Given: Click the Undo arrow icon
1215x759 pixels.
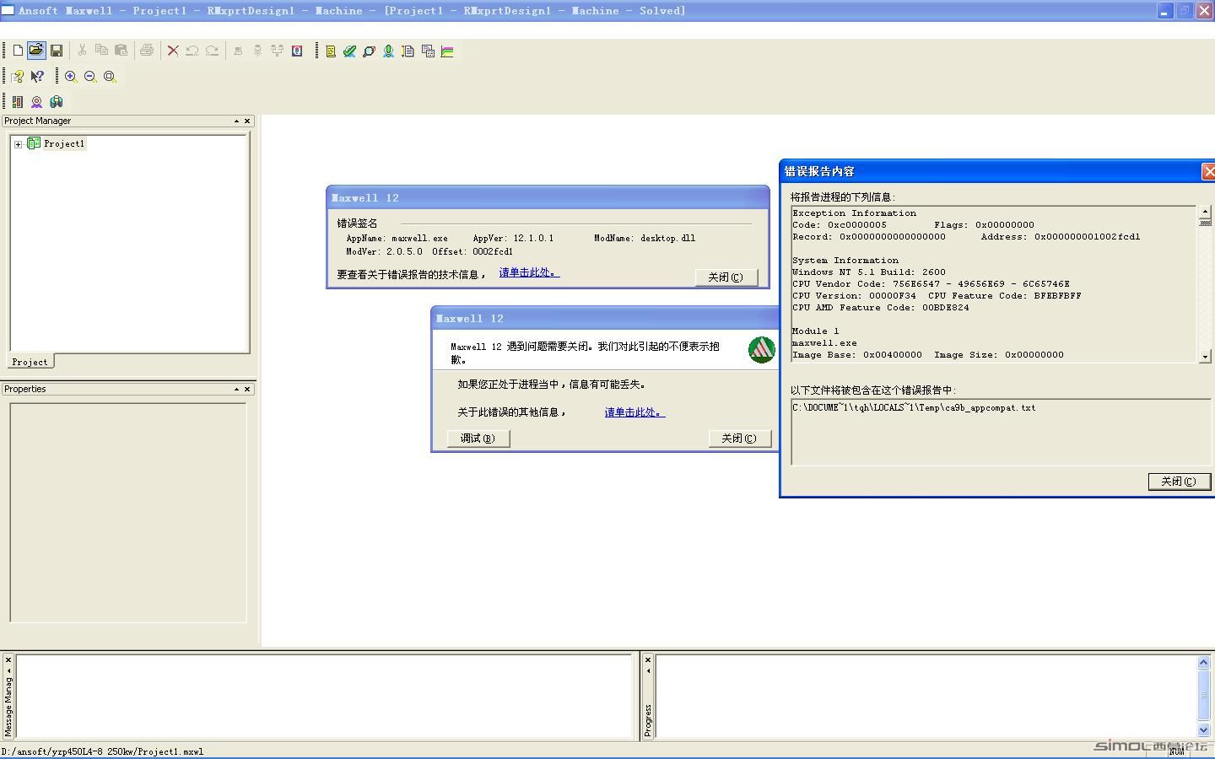Looking at the screenshot, I should click(x=192, y=51).
